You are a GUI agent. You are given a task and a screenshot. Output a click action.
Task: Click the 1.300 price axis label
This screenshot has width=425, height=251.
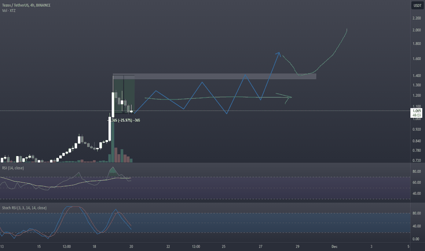(x=417, y=85)
